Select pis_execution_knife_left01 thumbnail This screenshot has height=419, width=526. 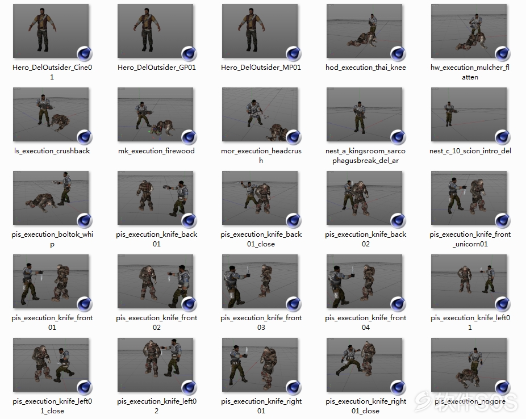[x=469, y=281]
